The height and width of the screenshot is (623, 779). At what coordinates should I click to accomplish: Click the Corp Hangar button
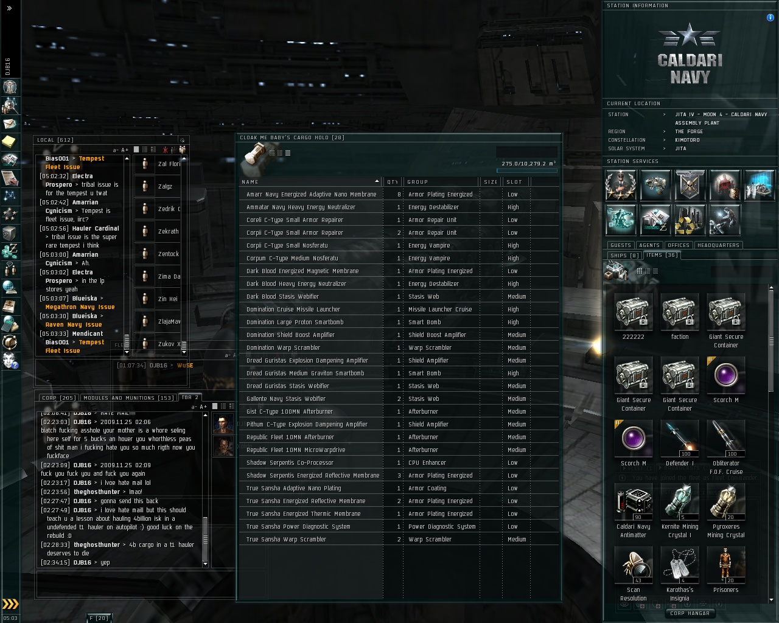[x=690, y=613]
